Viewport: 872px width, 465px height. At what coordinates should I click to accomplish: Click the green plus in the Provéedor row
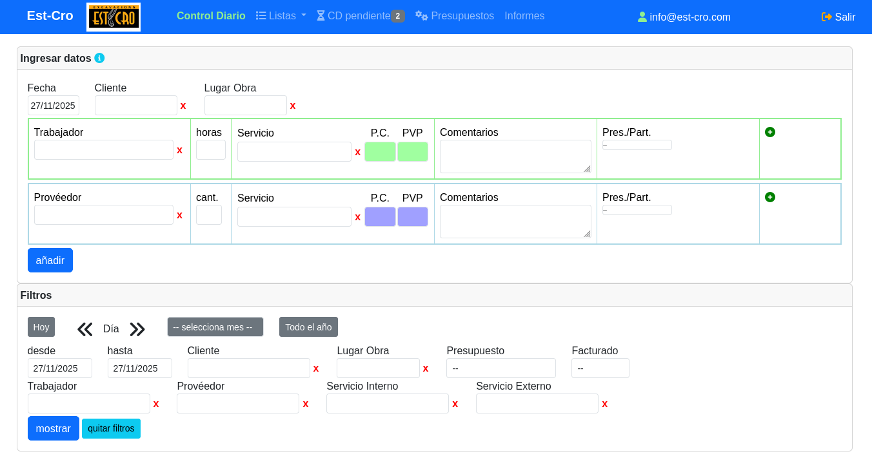[770, 197]
